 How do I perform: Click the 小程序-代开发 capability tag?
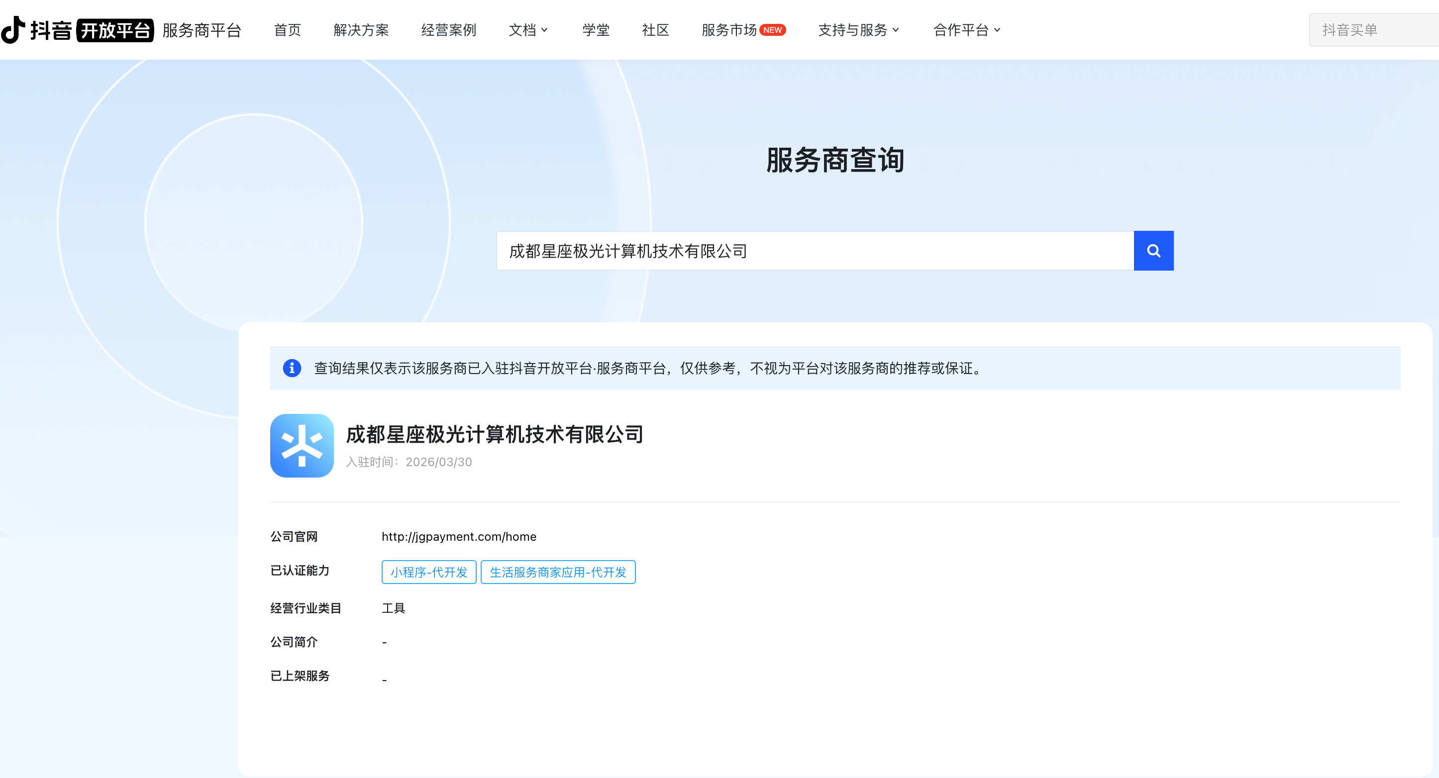coord(428,572)
